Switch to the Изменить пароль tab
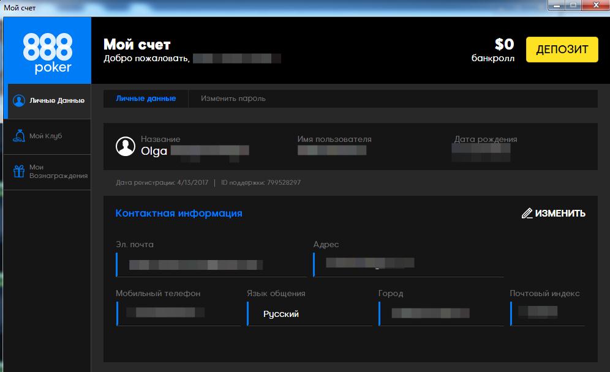Screen dimensions: 610x372 click(233, 99)
